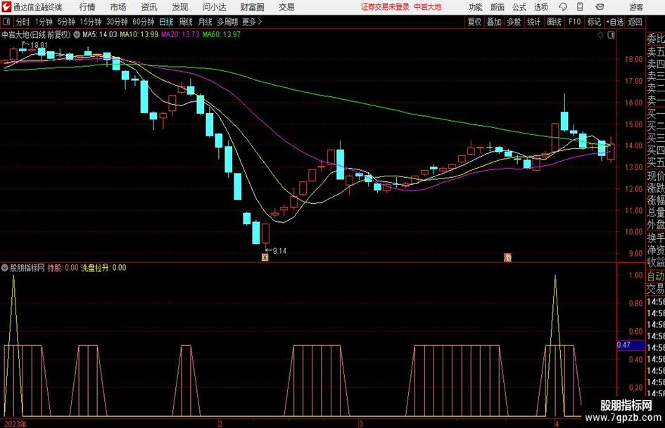Switch to the 周线 weekly tab
Screen dimensions: 665x428
pyautogui.click(x=186, y=22)
